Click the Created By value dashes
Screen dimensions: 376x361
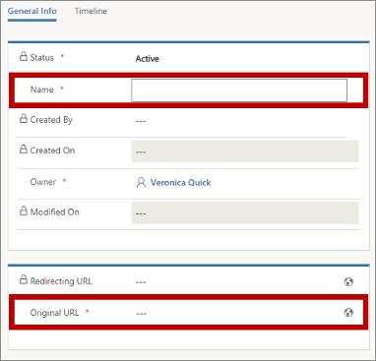[x=141, y=121]
